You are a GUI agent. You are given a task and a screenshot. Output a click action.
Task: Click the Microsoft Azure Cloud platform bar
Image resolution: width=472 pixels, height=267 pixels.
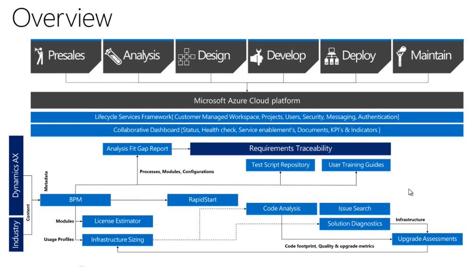click(x=247, y=100)
